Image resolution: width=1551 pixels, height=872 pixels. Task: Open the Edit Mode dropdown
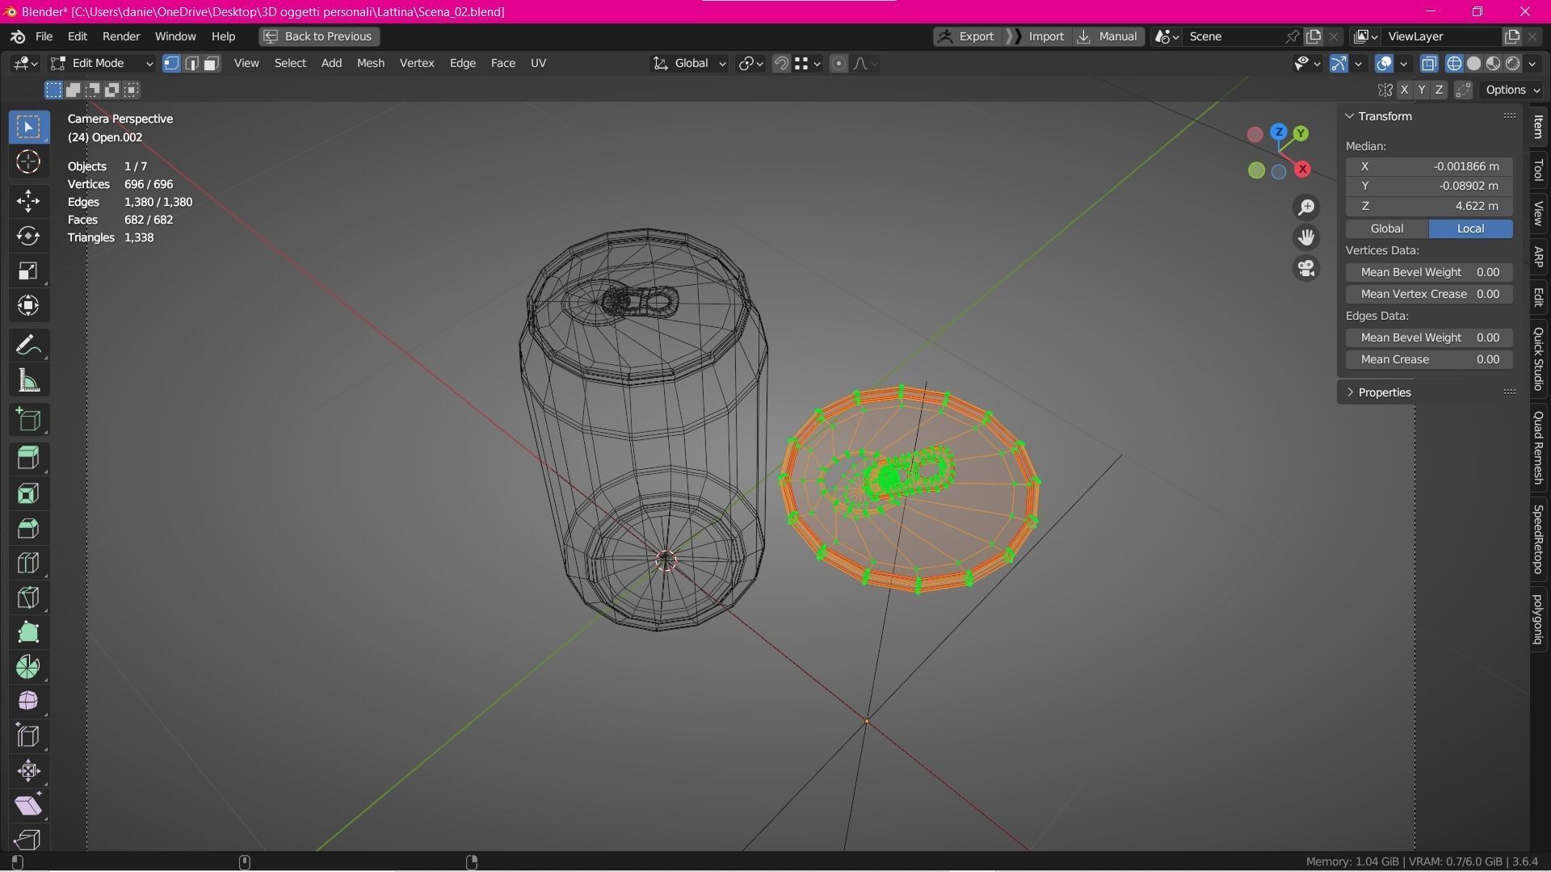[x=102, y=63]
